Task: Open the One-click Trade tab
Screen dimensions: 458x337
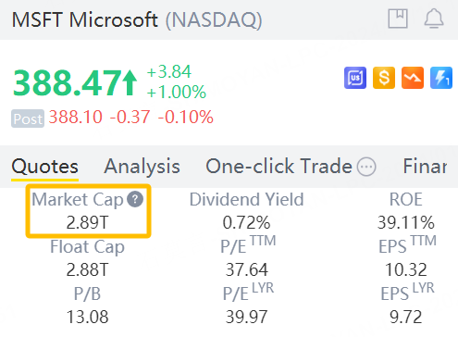Action: tap(279, 167)
